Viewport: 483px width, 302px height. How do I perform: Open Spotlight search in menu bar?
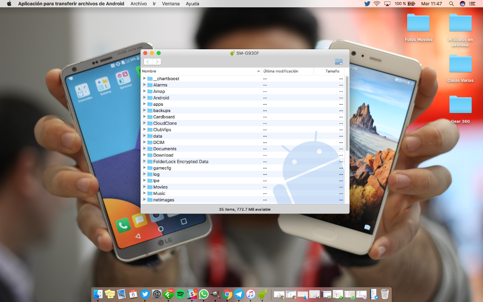pos(451,3)
